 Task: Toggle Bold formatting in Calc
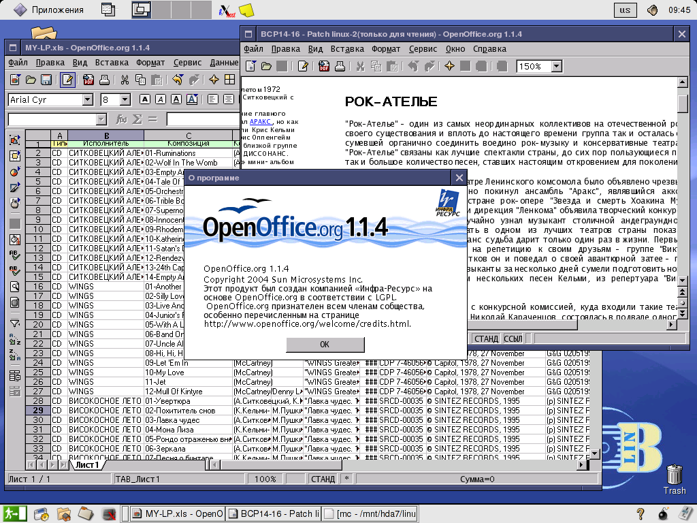click(x=145, y=99)
